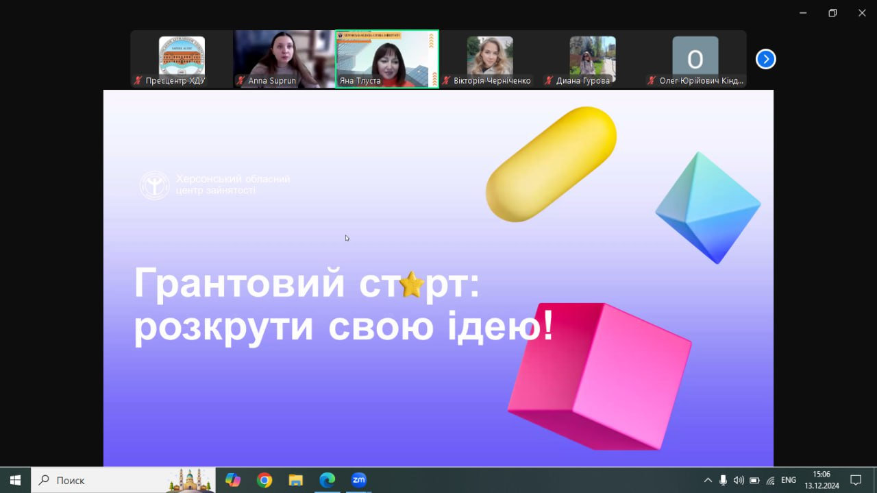Select Вікторія Черніченко participant tile
The height and width of the screenshot is (493, 877).
490,59
